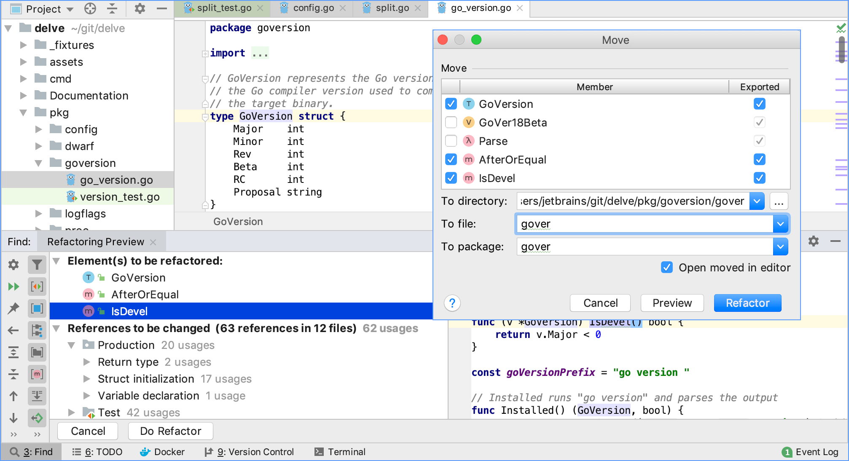Check the GoVer18Beta member checkbox
The image size is (849, 461).
tap(451, 122)
